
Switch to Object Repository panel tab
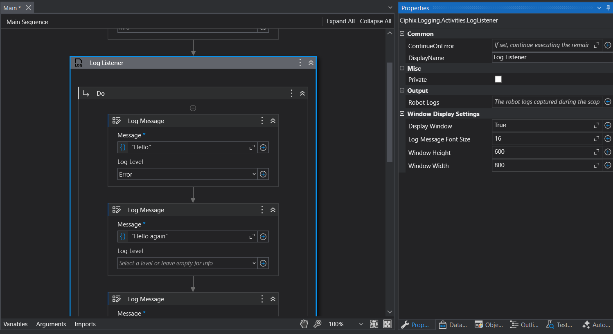[489, 325]
